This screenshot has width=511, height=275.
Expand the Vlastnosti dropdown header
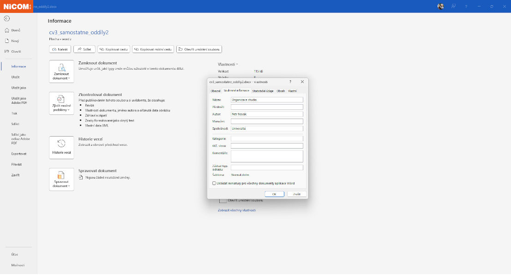point(228,65)
